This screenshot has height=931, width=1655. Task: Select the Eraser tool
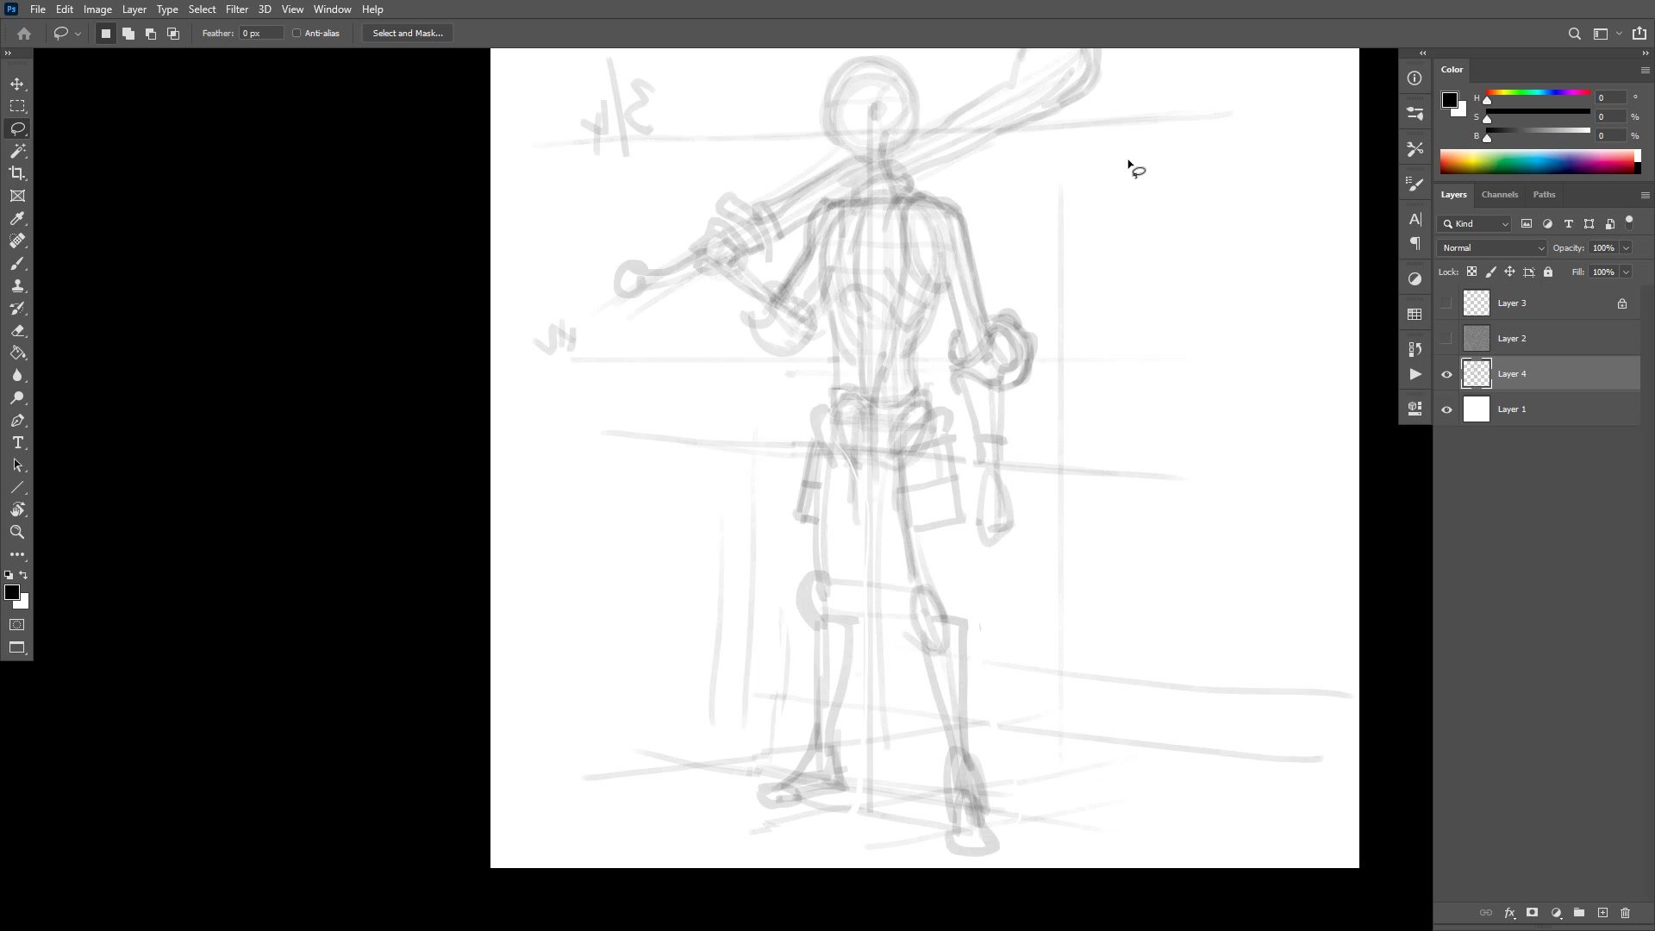(17, 331)
